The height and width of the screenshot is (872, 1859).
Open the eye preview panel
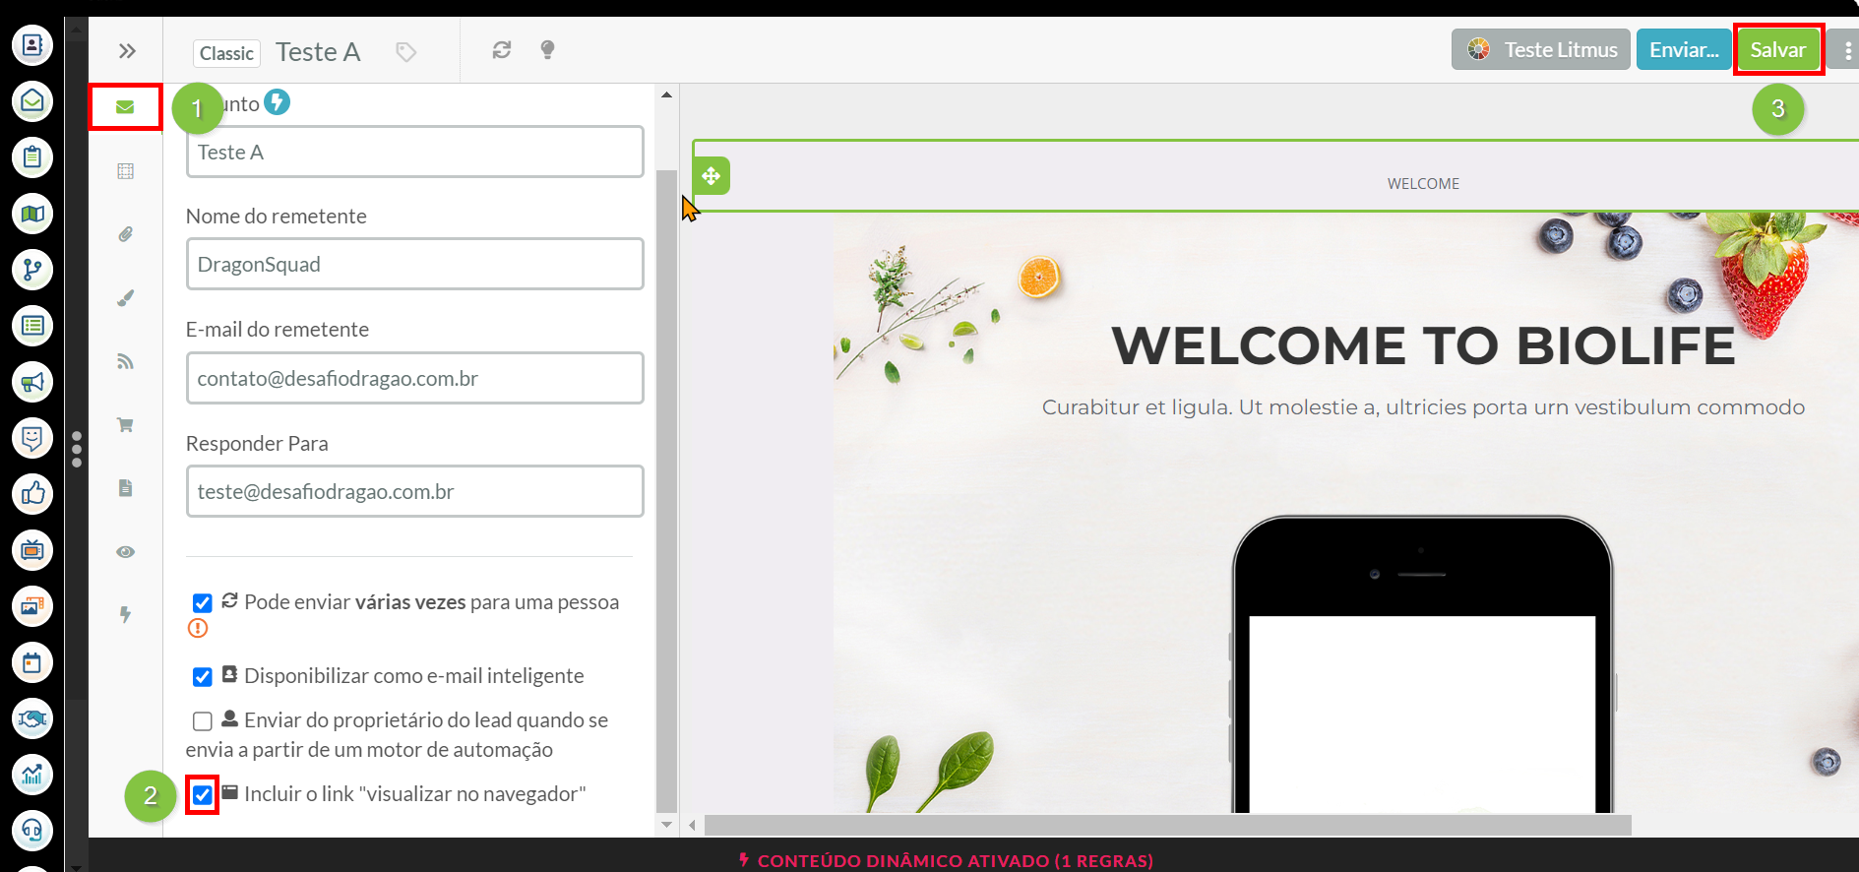[125, 552]
